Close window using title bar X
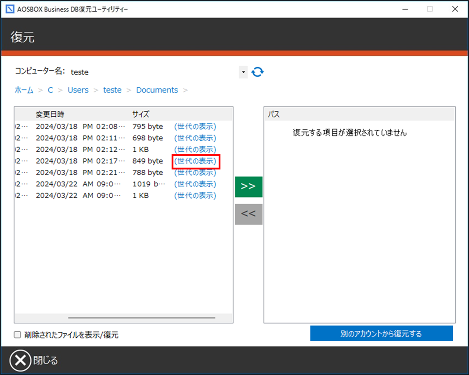This screenshot has height=375, width=469. point(455,9)
